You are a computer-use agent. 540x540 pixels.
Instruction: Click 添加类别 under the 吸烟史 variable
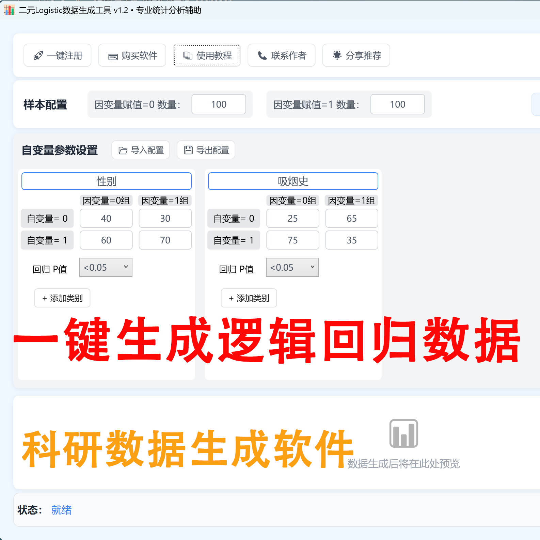[x=249, y=298]
